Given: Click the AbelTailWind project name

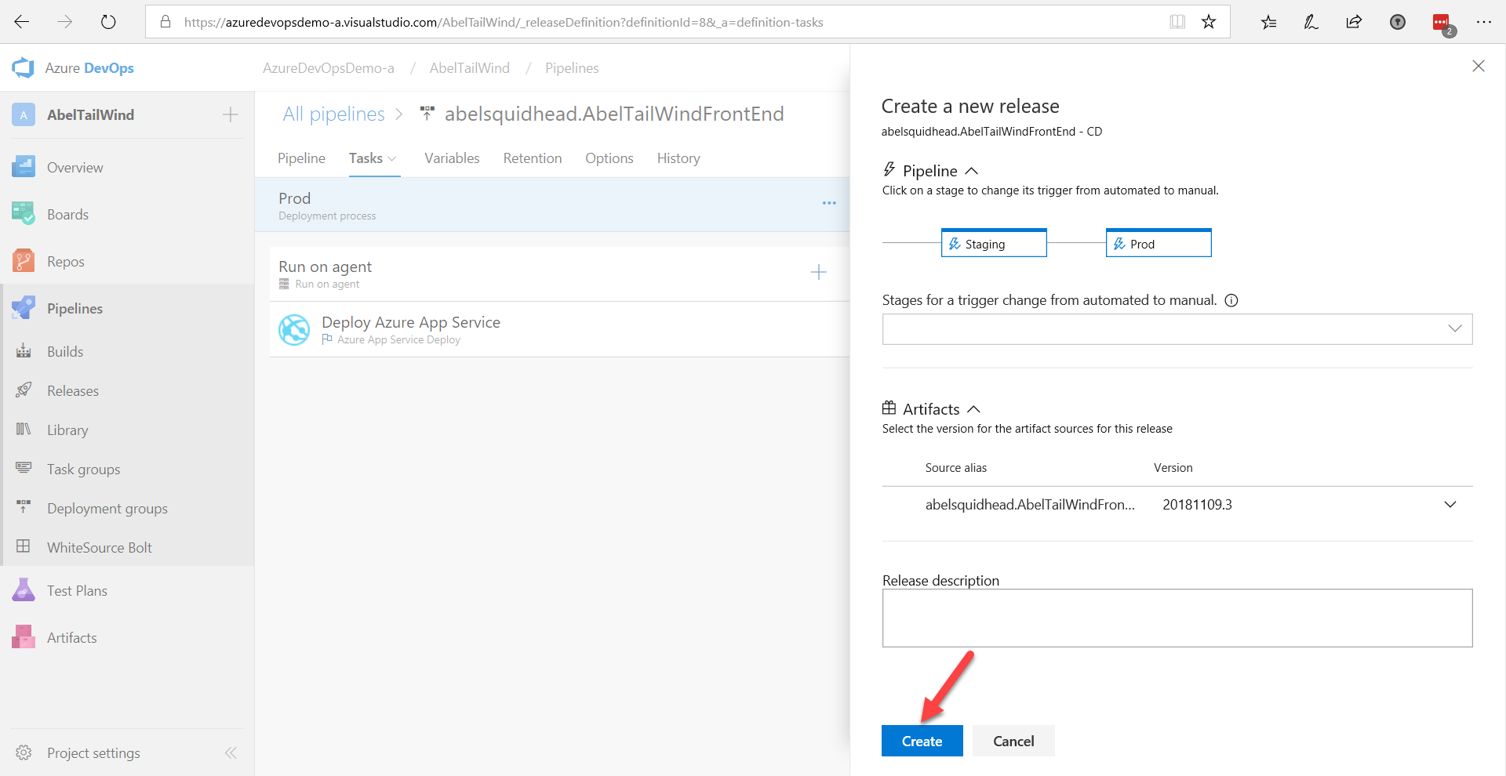Looking at the screenshot, I should click(91, 114).
